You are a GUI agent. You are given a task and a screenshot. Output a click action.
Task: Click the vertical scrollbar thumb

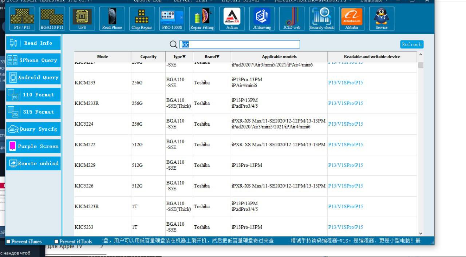(420, 65)
